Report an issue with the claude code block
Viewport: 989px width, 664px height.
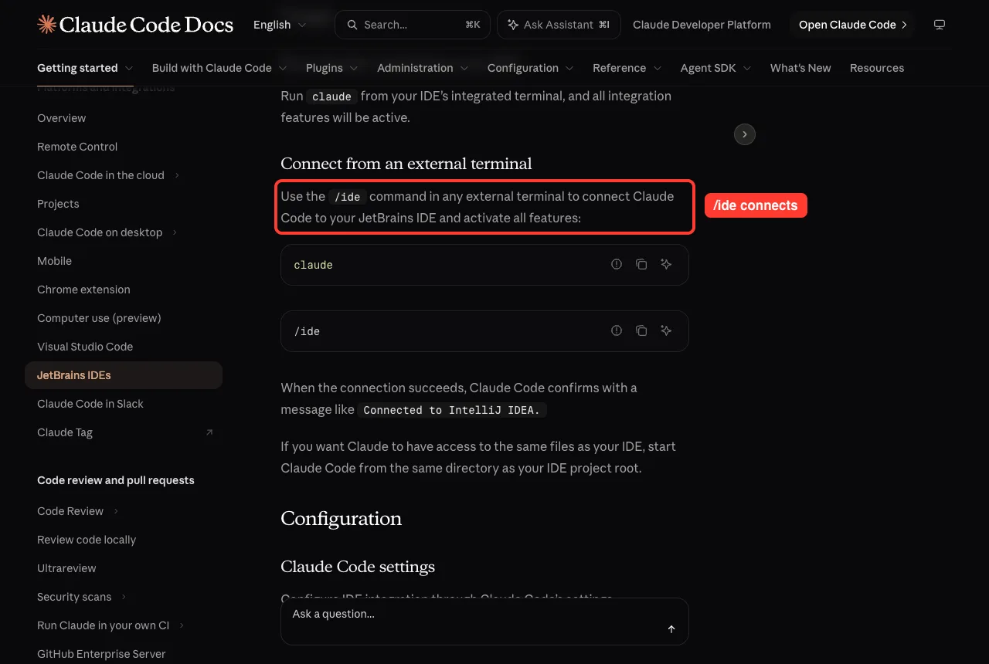tap(617, 264)
